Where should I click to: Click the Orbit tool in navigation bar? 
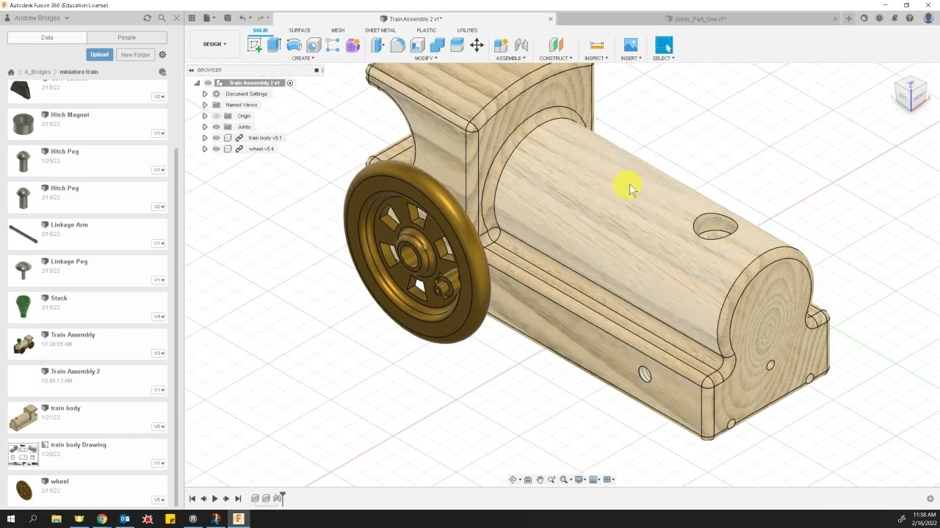pyautogui.click(x=513, y=480)
